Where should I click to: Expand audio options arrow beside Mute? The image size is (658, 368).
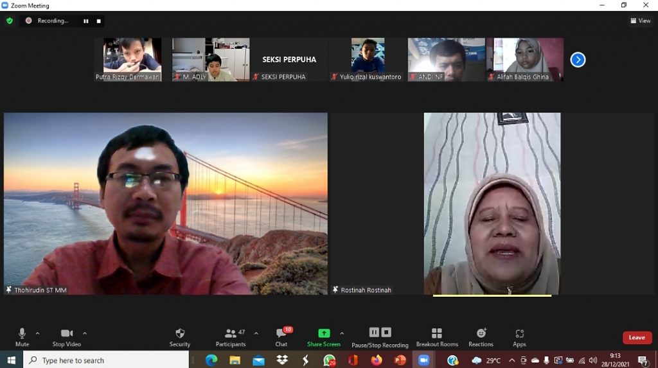pos(37,333)
